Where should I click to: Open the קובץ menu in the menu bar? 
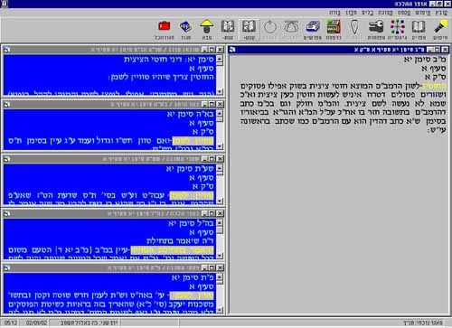pos(441,13)
